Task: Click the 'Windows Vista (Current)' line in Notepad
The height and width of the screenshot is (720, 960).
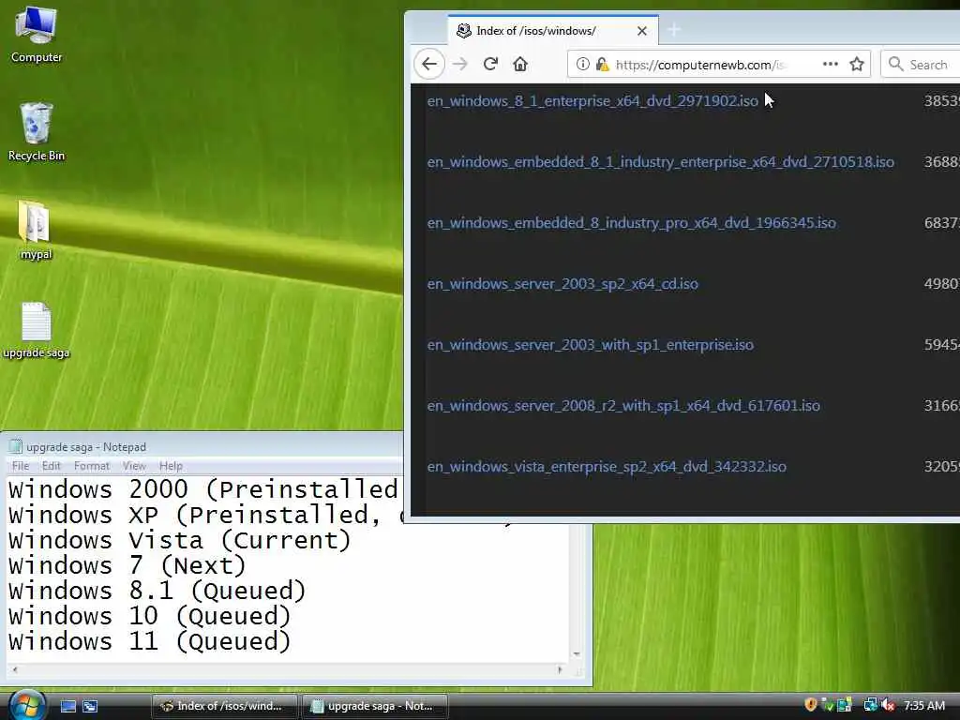Action: click(179, 540)
